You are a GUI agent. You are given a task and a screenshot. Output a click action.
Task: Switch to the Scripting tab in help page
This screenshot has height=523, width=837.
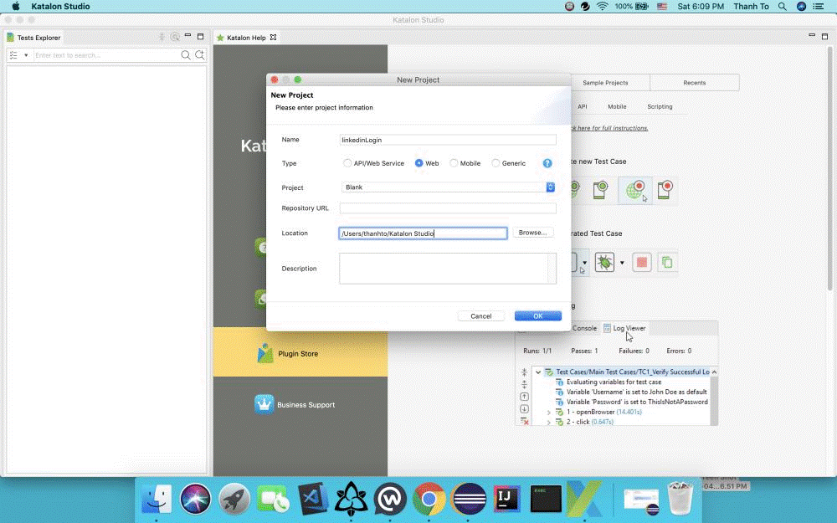point(660,107)
